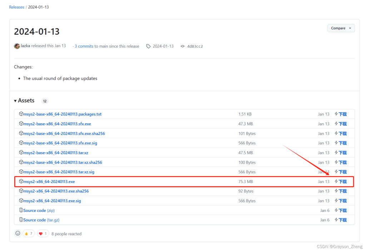This screenshot has width=366, height=251.
Task: Click zip file icon for Source code (zip)
Action: [x=21, y=211]
